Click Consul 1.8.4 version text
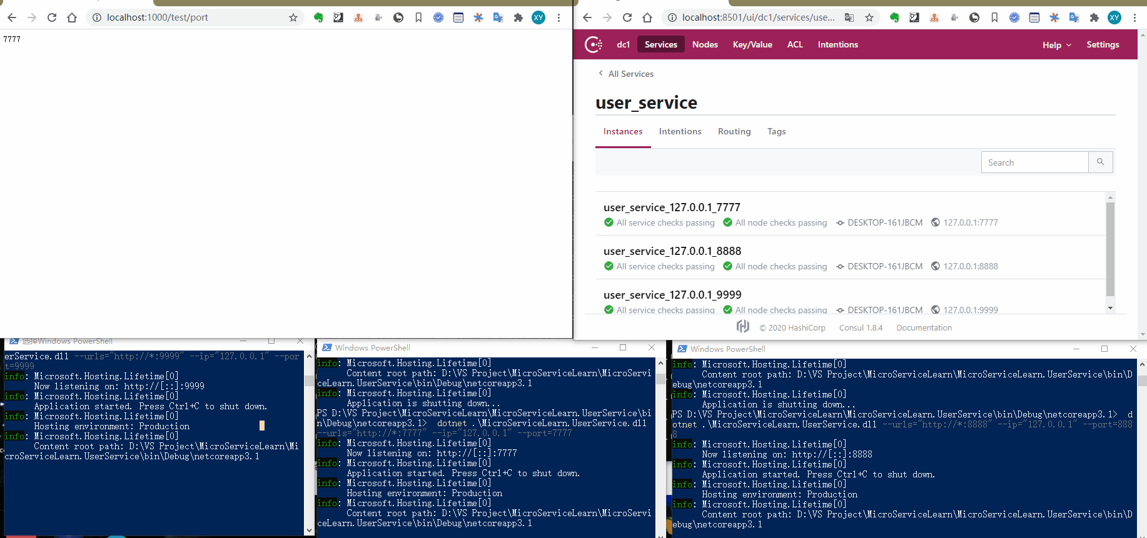Viewport: 1147px width, 538px height. pos(861,327)
